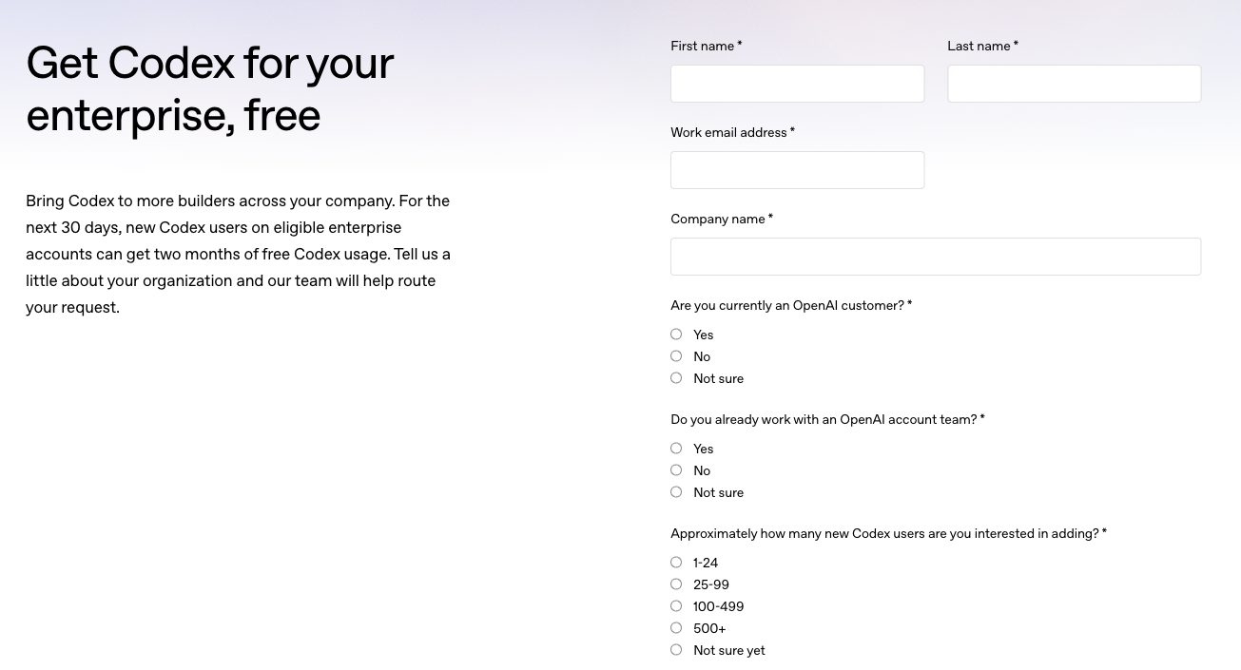Select Yes for currently an OpenAI customer
This screenshot has width=1241, height=670.
[x=676, y=335]
